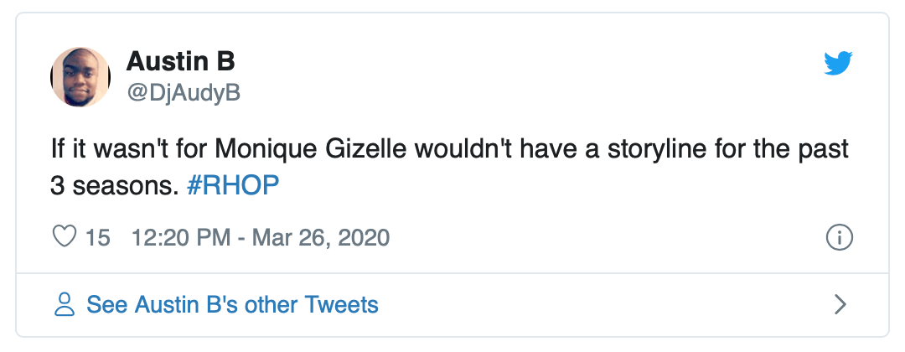Click the "3 seasons." tweet text

click(x=115, y=187)
